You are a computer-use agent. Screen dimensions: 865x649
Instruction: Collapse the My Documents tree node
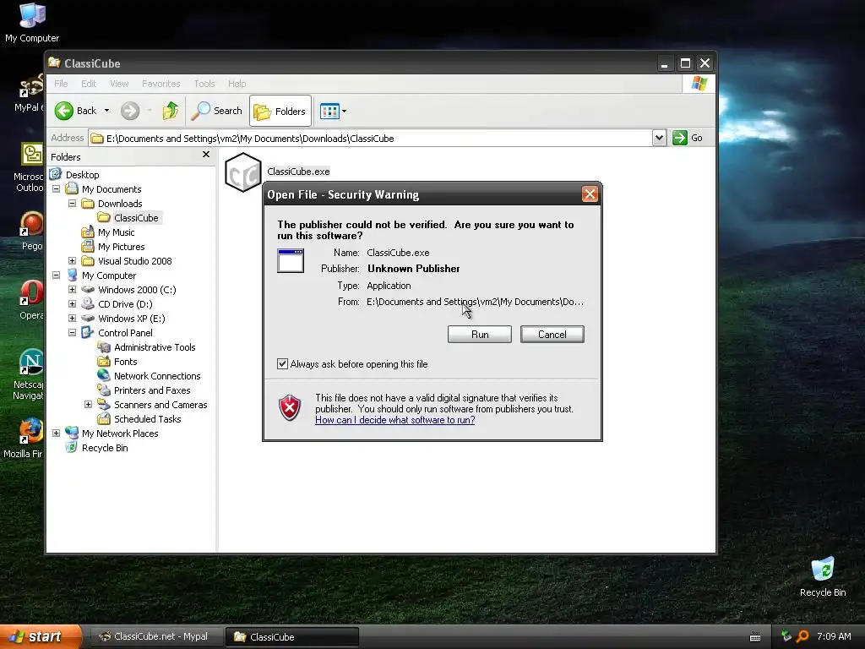[x=57, y=188]
